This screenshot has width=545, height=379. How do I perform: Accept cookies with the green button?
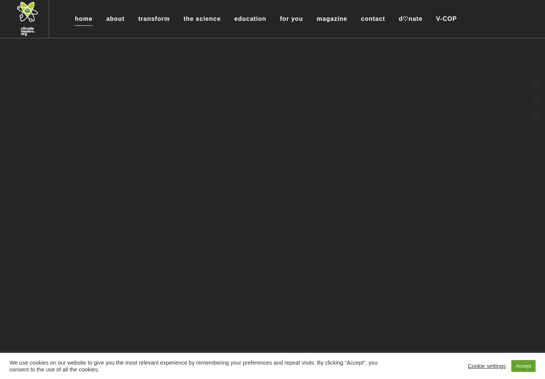[x=523, y=366]
